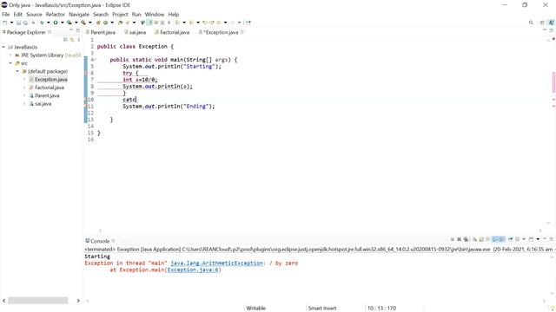The width and height of the screenshot is (556, 312).
Task: Open the Navigate menu
Action: pyautogui.click(x=79, y=15)
